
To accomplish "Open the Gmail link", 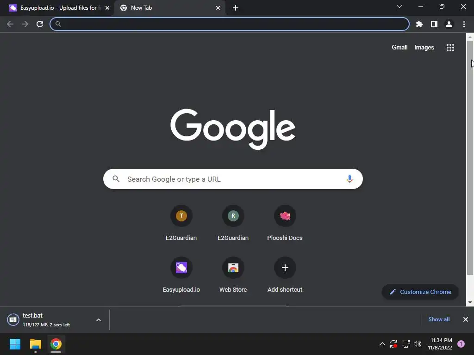I will pyautogui.click(x=399, y=48).
